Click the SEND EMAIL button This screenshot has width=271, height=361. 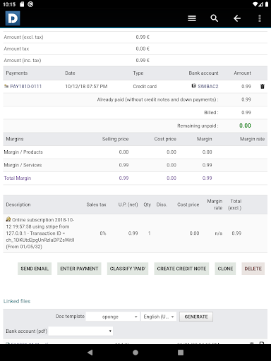click(35, 269)
